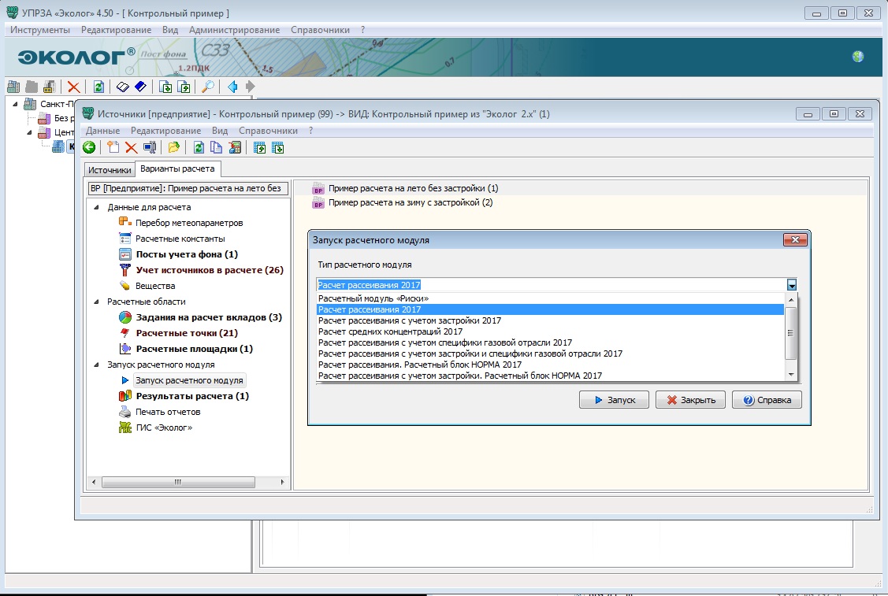This screenshot has height=596, width=888.
Task: Open the calculation module type dropdown arrow
Action: click(x=792, y=285)
